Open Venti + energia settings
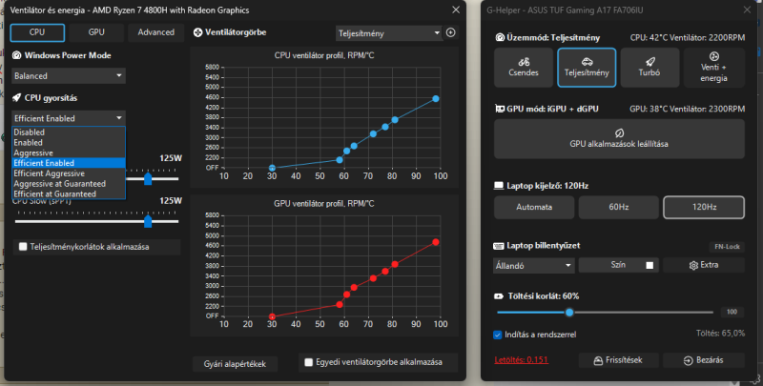This screenshot has height=386, width=763. pyautogui.click(x=713, y=68)
